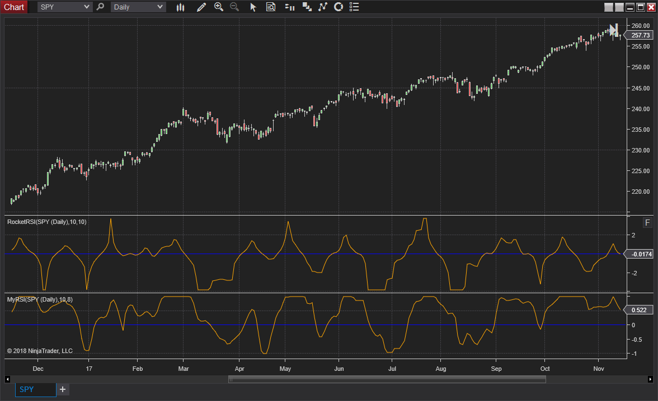Click the Oct label on time axis
Screen dimensions: 658x401
[545, 369]
